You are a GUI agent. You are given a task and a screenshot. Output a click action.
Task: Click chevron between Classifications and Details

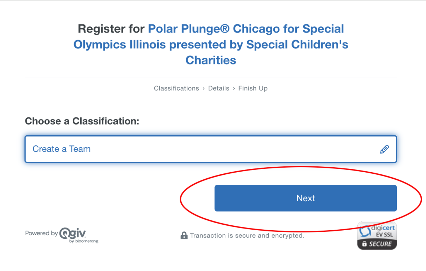[x=203, y=88]
